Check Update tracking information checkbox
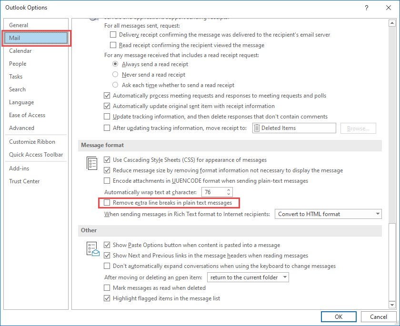Viewport: 400px width, 326px height. 107,117
